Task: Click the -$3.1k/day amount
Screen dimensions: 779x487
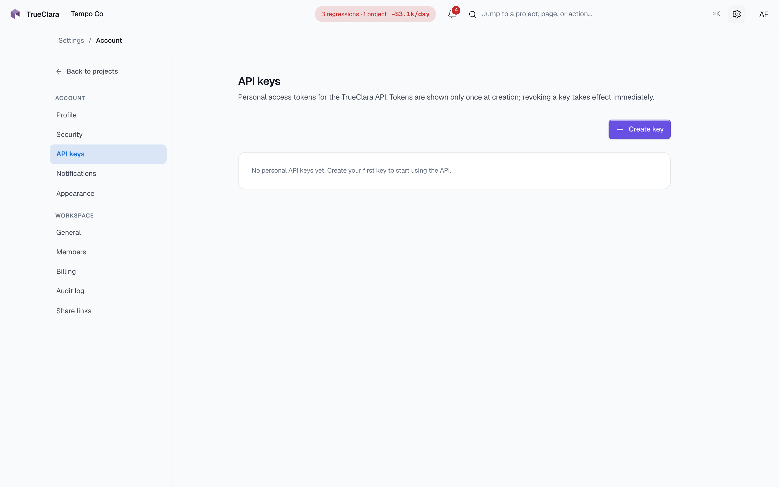Action: coord(410,14)
